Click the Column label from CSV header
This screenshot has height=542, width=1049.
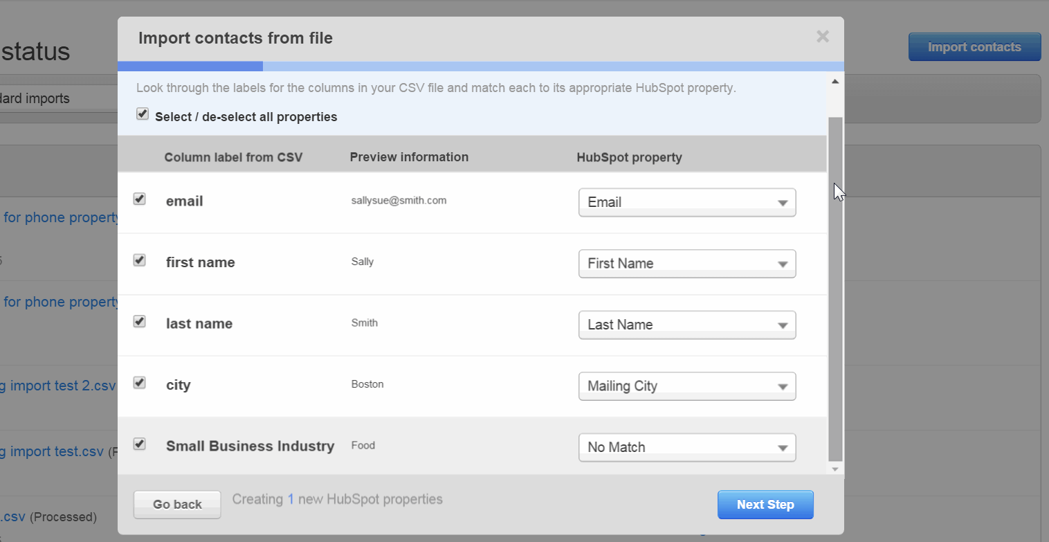click(x=233, y=157)
